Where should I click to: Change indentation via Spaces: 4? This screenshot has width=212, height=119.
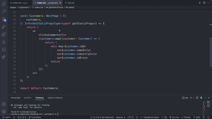121,117
